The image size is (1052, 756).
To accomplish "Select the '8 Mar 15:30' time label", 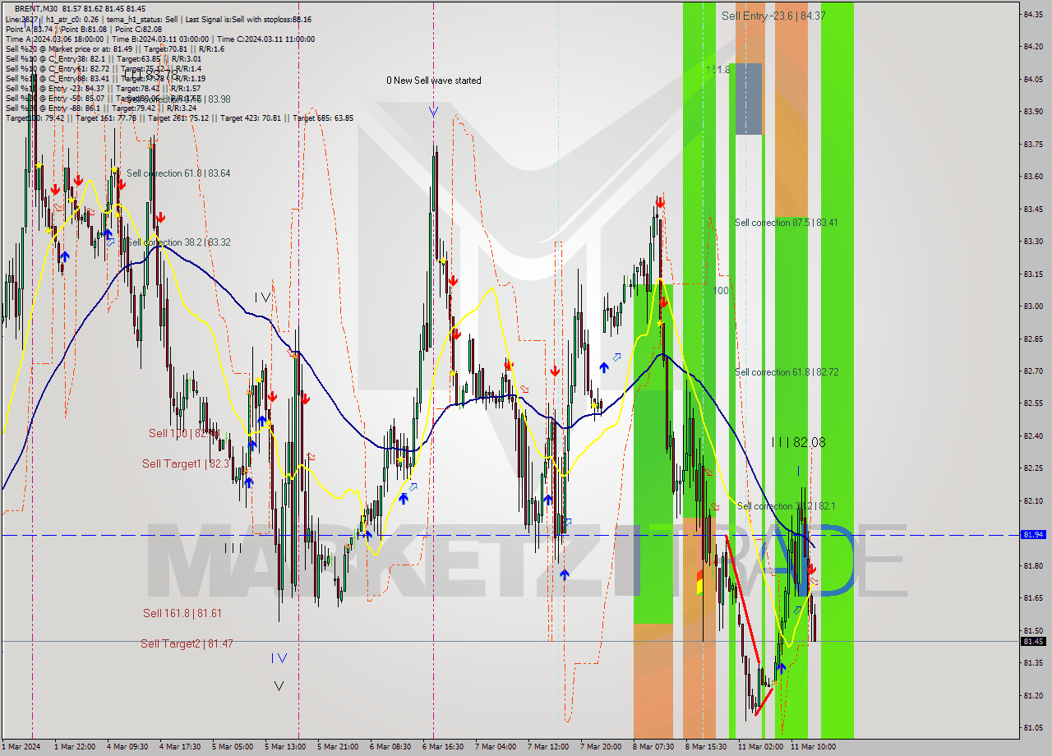I will pyautogui.click(x=706, y=747).
